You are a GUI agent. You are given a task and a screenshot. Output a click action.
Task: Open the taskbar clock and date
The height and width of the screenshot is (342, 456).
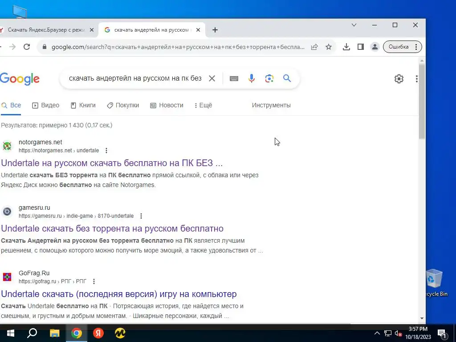[x=418, y=333]
